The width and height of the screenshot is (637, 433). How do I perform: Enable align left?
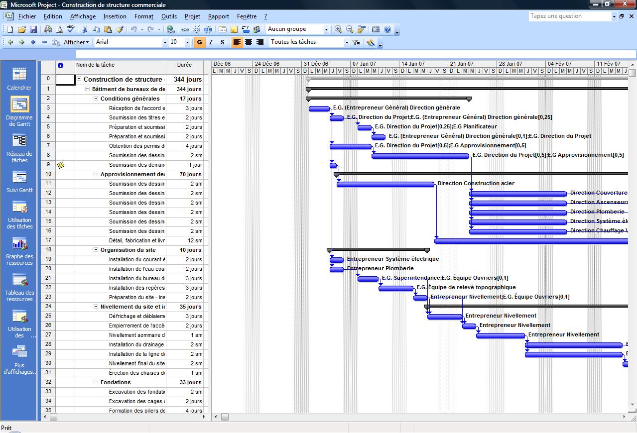237,42
